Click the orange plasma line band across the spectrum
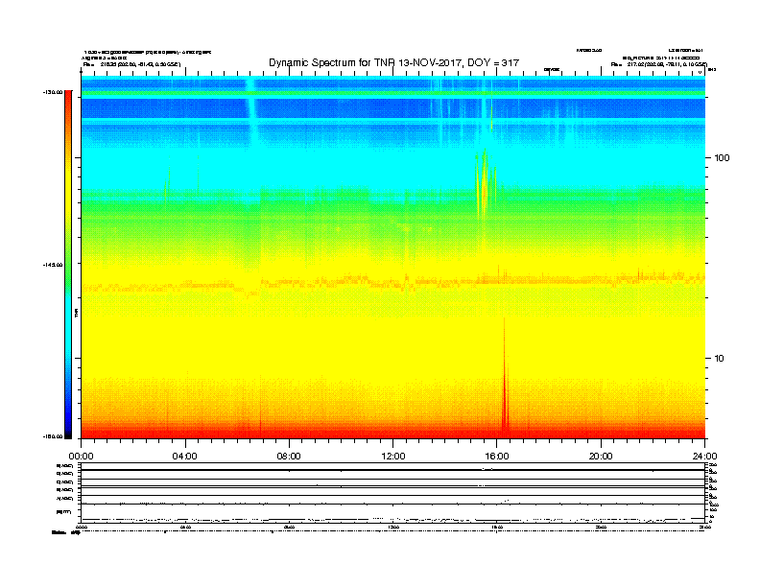 [393, 282]
